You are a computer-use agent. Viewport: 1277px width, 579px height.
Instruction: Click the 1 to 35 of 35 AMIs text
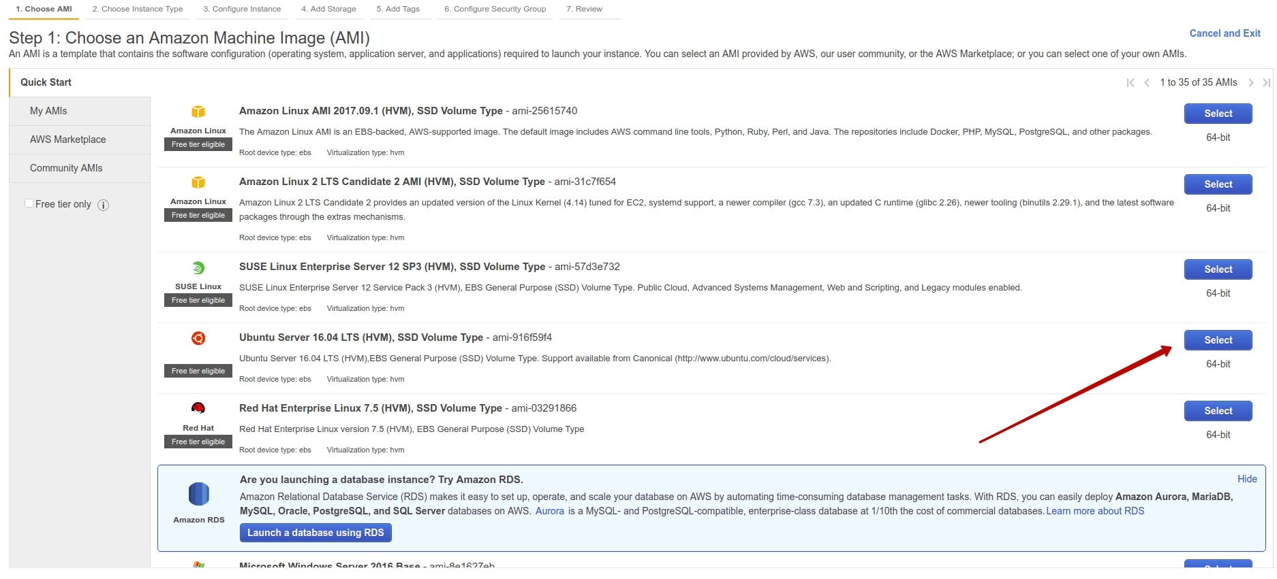(1199, 82)
